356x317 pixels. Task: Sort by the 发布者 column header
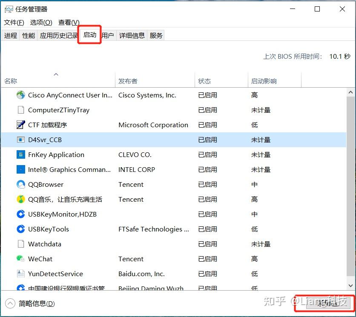(x=155, y=80)
